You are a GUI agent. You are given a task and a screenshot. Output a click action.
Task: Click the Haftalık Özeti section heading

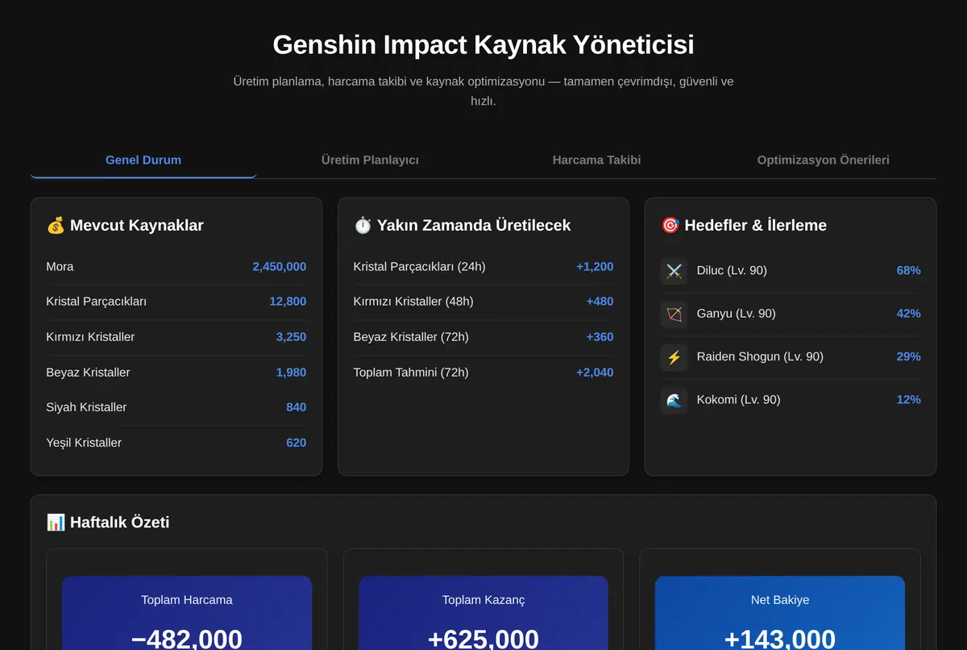(108, 523)
